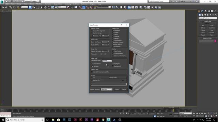This screenshot has height=122, width=218.
Task: Select the Cameras category icon
Action: tap(208, 15)
